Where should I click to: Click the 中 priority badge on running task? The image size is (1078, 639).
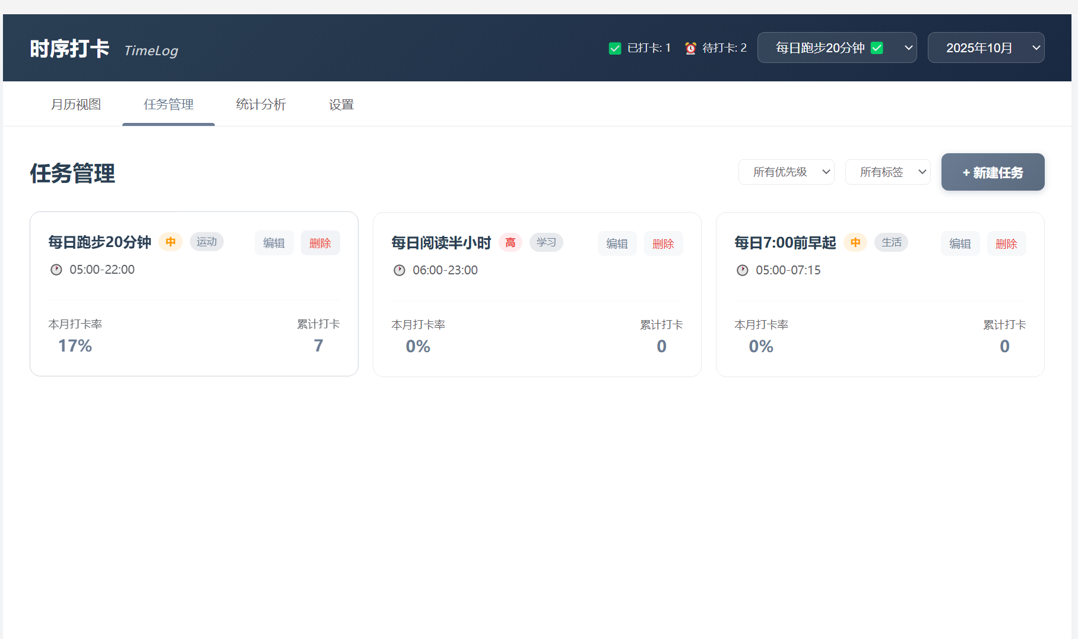click(x=171, y=242)
